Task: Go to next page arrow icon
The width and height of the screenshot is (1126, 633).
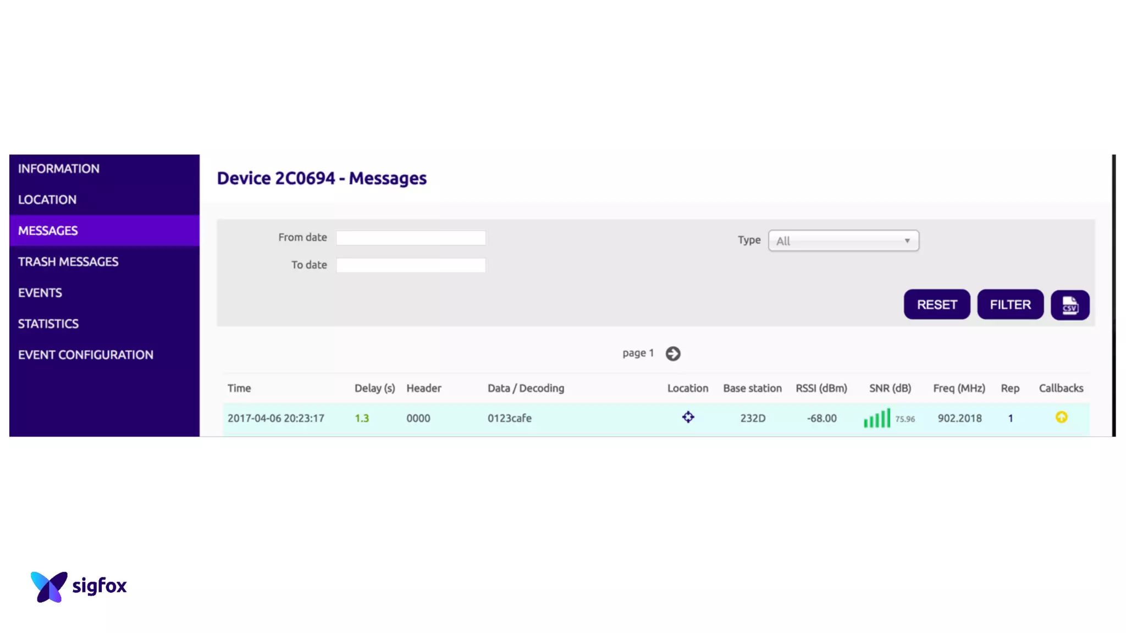Action: (672, 353)
